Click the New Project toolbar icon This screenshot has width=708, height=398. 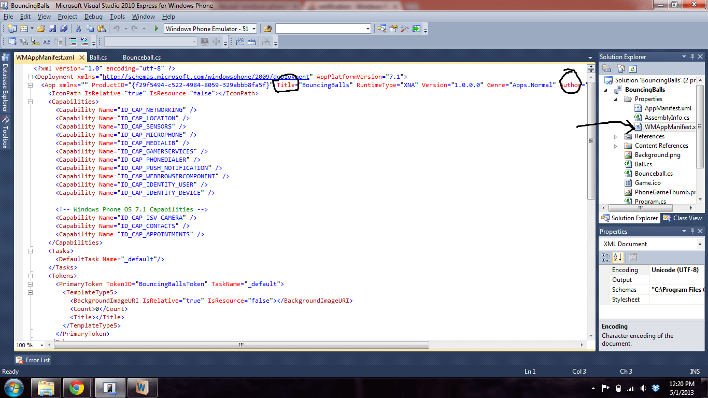(x=11, y=29)
